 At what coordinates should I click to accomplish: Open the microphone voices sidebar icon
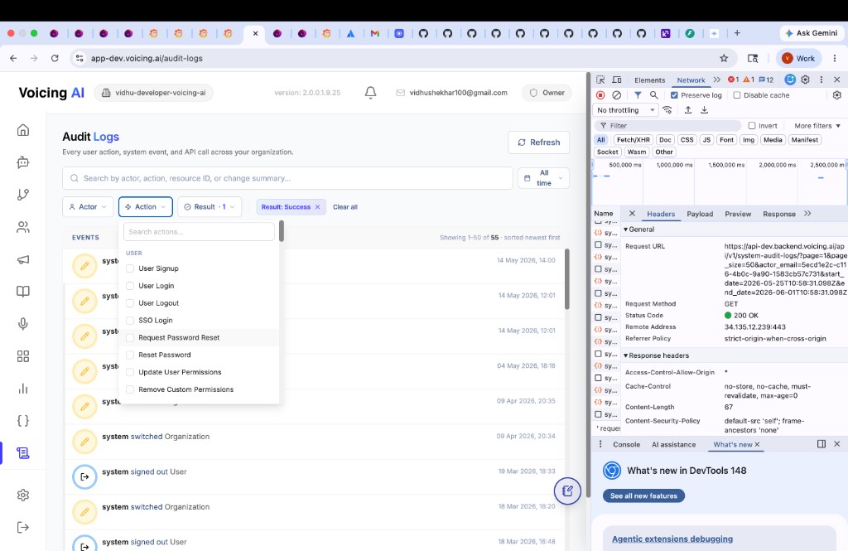[22, 324]
